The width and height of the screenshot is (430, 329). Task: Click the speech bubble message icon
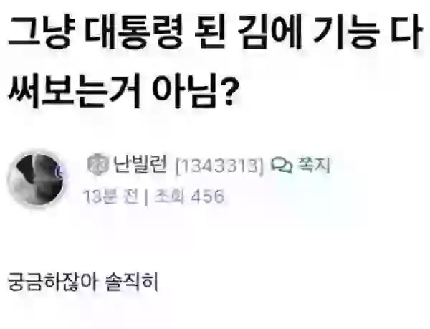(282, 166)
